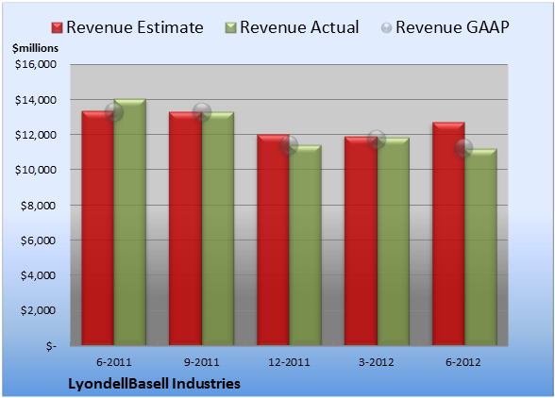Viewport: 555px width, 398px height.
Task: Click the '$millions' axis unit label
Action: click(x=35, y=48)
